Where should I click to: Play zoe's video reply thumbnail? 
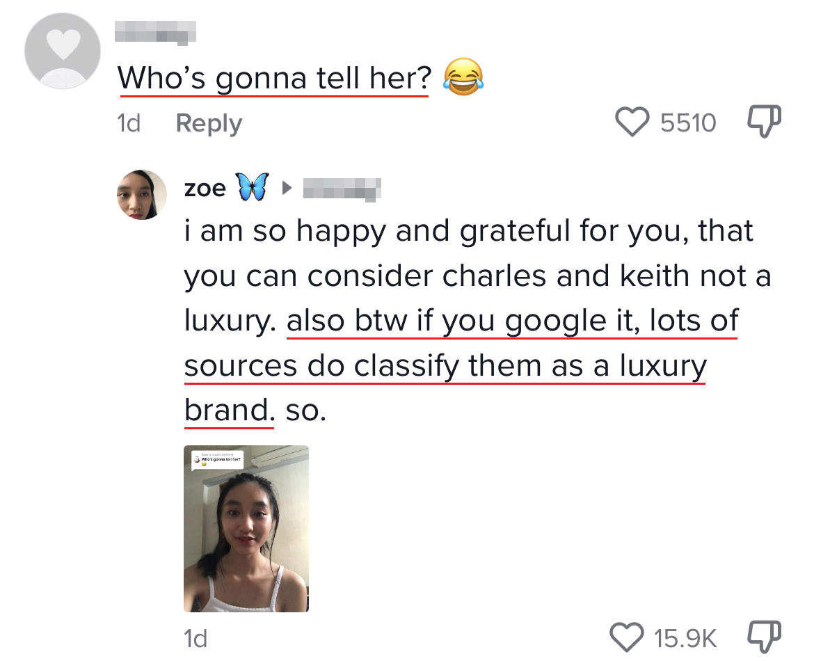pos(246,529)
